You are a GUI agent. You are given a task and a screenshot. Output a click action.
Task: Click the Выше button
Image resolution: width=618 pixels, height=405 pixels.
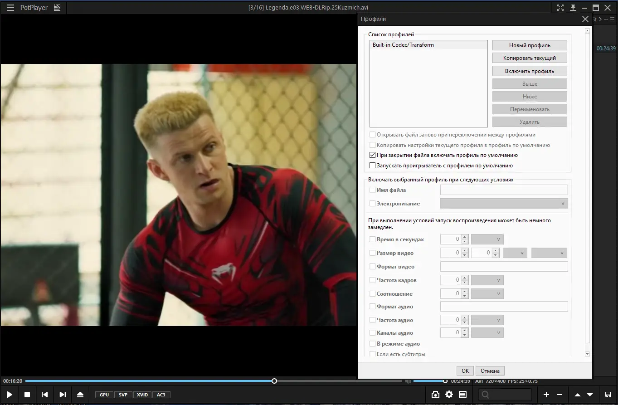pos(530,84)
